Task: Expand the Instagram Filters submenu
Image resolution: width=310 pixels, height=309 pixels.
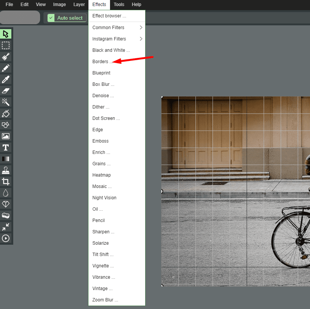Action: (x=117, y=39)
